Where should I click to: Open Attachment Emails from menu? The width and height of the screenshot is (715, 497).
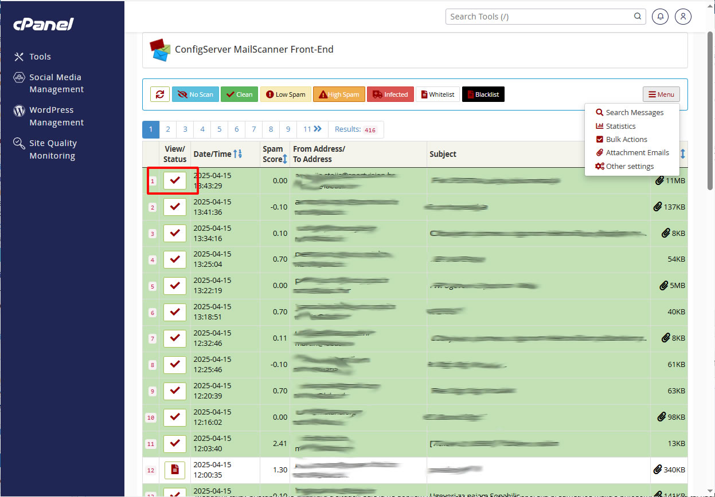tap(632, 153)
